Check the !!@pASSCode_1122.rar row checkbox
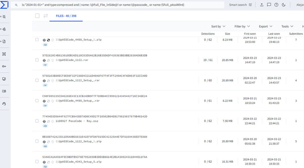Image resolution: width=304 pixels, height=168 pixels. click(x=37, y=60)
